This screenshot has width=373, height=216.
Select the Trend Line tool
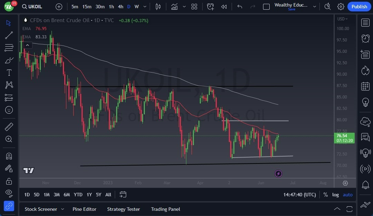(x=9, y=35)
